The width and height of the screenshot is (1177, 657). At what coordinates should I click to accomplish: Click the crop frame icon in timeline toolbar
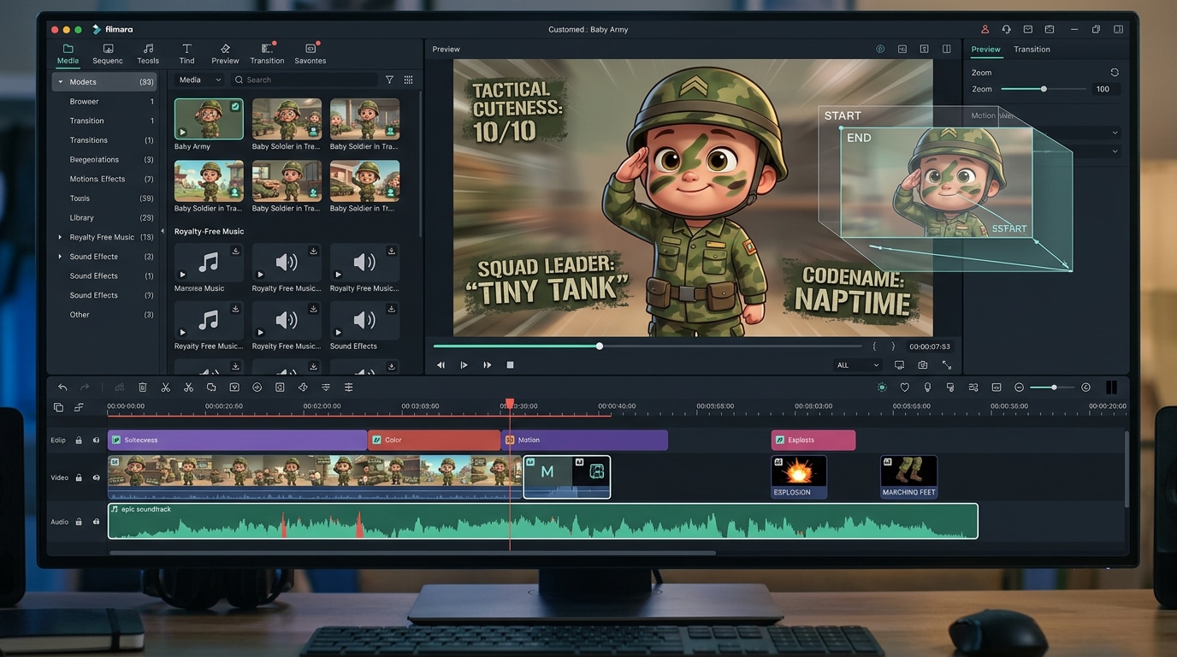click(280, 388)
